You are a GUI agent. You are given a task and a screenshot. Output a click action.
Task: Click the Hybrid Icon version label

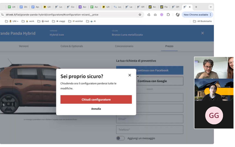click(x=57, y=35)
